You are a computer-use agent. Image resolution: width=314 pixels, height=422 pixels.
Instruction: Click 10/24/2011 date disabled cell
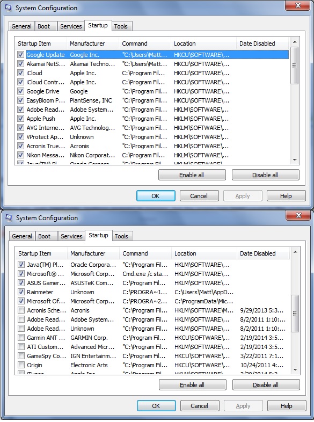262,365
